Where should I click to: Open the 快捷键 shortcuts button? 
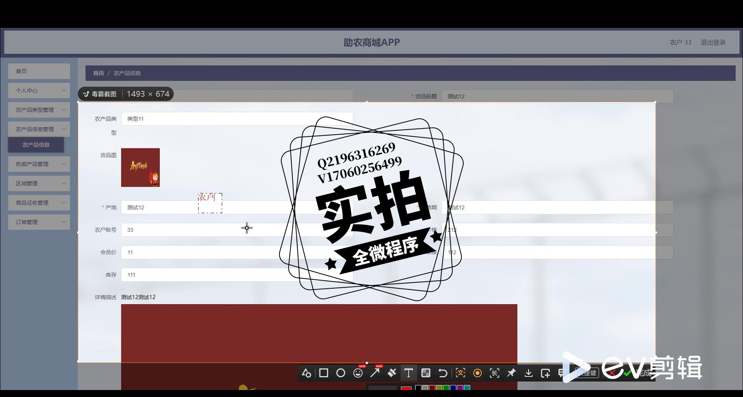point(587,373)
